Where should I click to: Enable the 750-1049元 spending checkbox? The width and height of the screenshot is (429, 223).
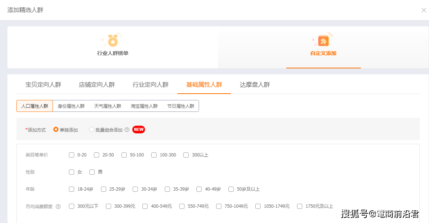click(x=219, y=206)
